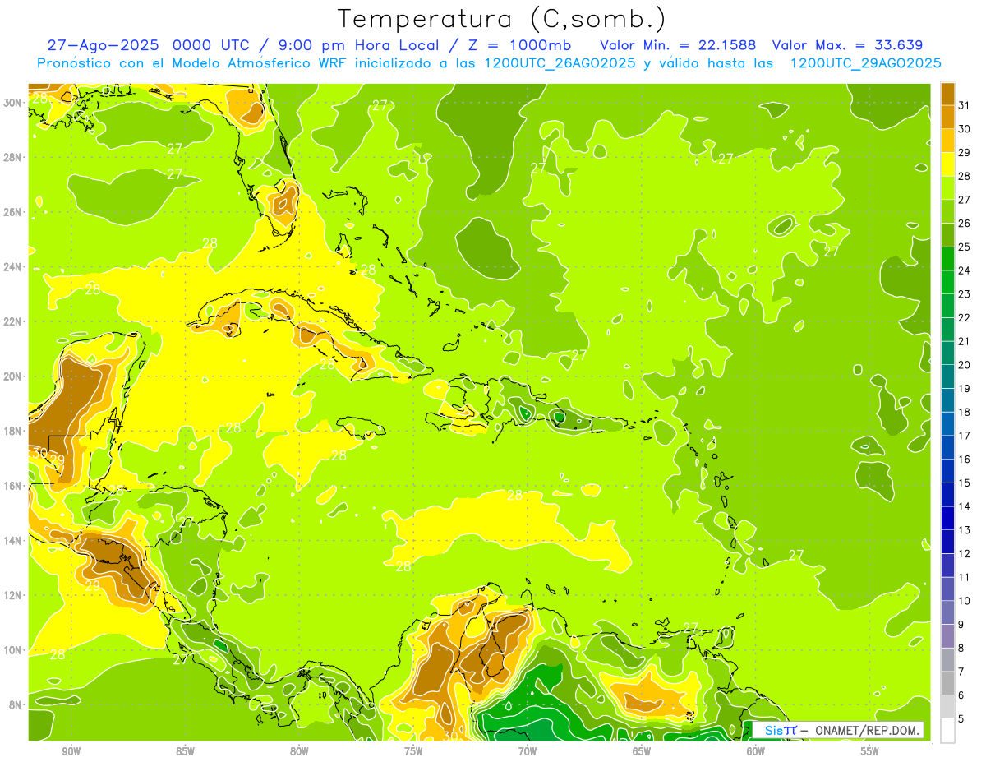Click the legend scale number 11
This screenshot has height=762, width=986.
[965, 577]
